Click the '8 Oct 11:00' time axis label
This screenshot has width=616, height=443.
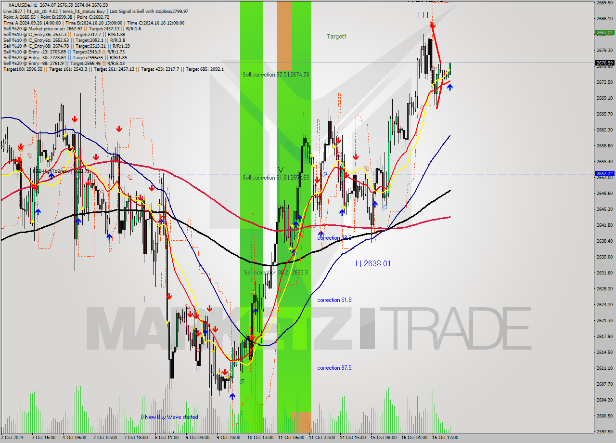(166, 438)
